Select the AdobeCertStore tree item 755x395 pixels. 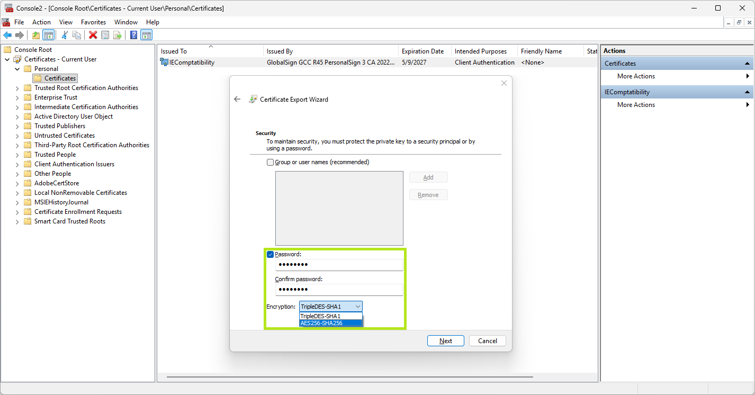tap(57, 183)
